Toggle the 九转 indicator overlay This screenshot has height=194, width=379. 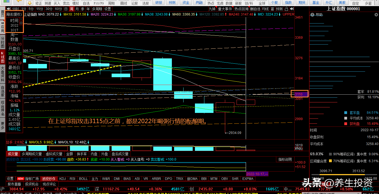click(212, 9)
